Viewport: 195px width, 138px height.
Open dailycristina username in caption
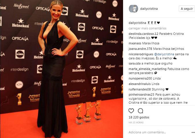pyautogui.click(x=137, y=23)
